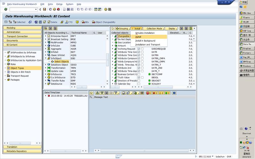This screenshot has width=255, height=159.
Task: Click the Data Warehousing taskbar window button
Action: (x=246, y=44)
